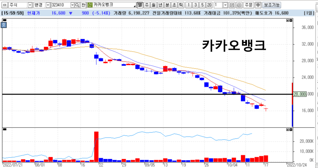Click the price chart pane close icon

click(x=291, y=20)
